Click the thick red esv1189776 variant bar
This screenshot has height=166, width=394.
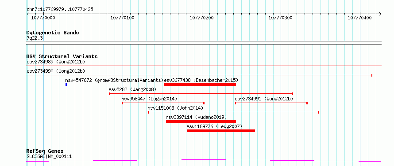point(221,131)
